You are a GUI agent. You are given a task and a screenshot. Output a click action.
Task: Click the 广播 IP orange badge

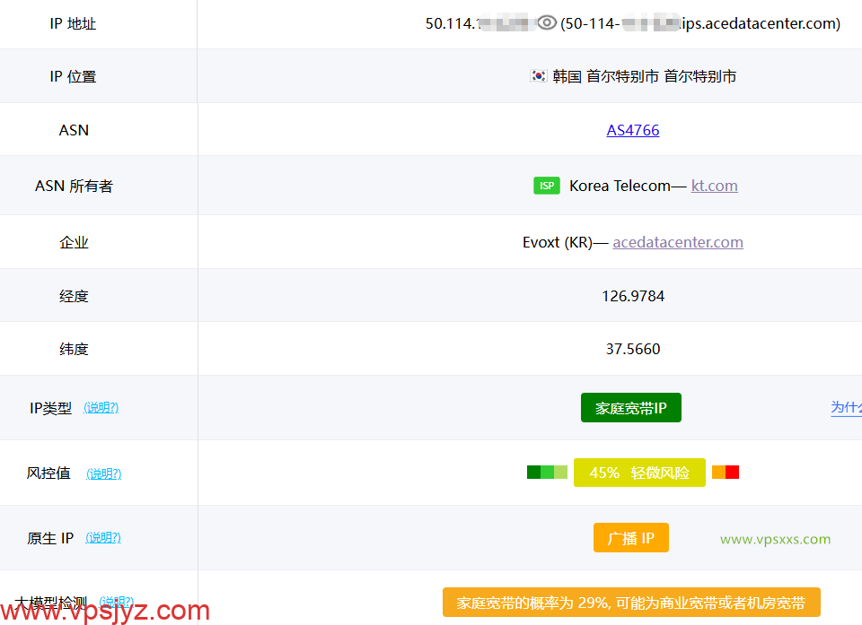click(x=631, y=538)
